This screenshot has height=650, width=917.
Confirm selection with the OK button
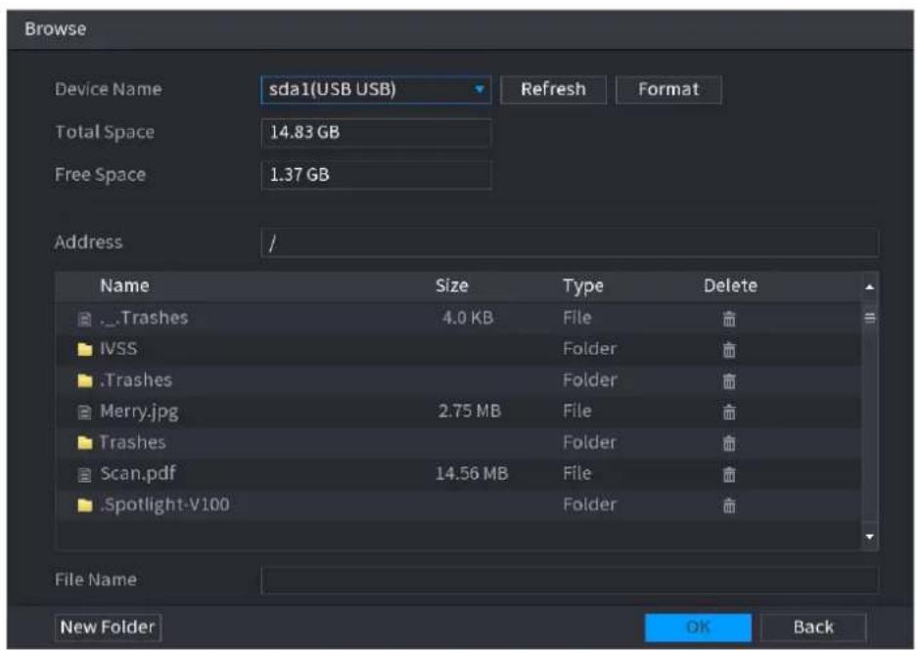point(698,628)
